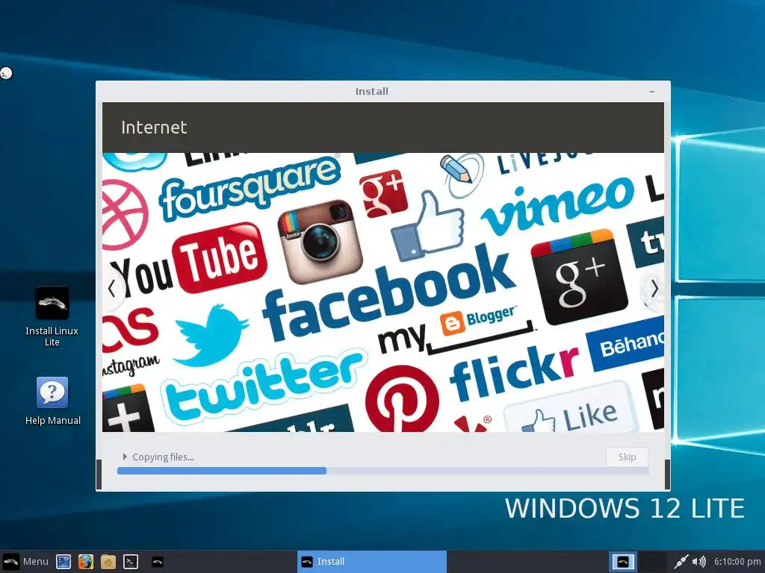The image size is (765, 573).
Task: Minimize the Install window
Action: 651,92
